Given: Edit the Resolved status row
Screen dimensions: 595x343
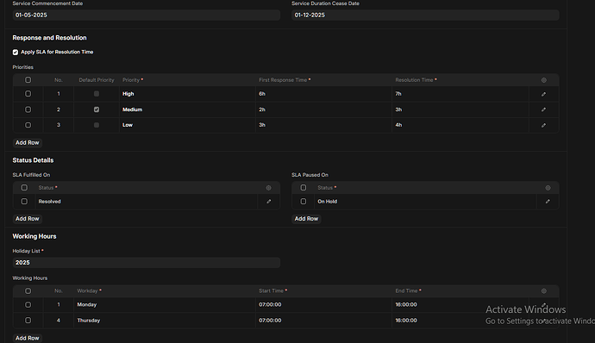Looking at the screenshot, I should (x=269, y=202).
